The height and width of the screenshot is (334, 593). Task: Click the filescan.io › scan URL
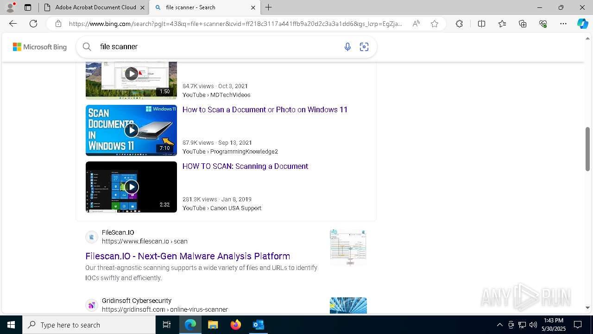pos(145,241)
